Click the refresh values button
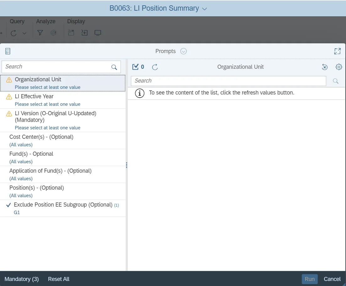346x286 pixels. (x=155, y=67)
